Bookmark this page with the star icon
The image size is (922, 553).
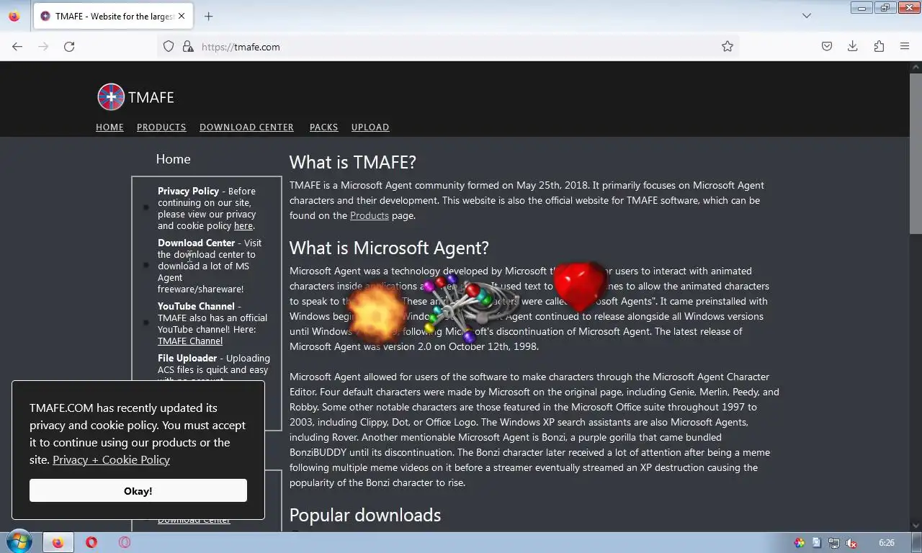[x=728, y=47]
